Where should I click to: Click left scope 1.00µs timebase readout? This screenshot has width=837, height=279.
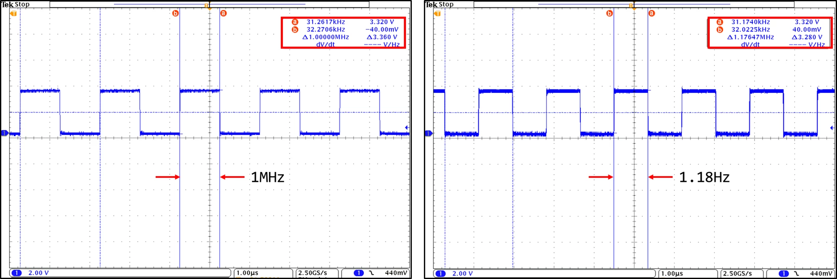247,273
